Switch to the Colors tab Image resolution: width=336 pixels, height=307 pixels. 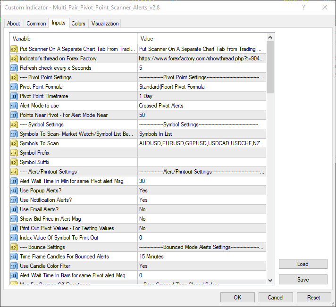coord(78,24)
